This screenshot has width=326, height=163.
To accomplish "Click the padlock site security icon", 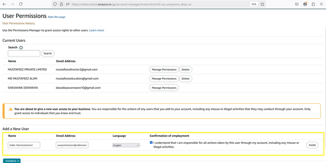I will (61, 4).
